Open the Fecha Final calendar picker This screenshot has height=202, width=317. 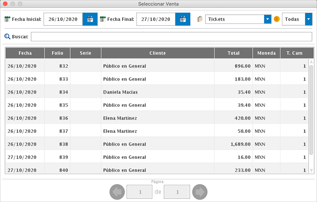(183, 19)
